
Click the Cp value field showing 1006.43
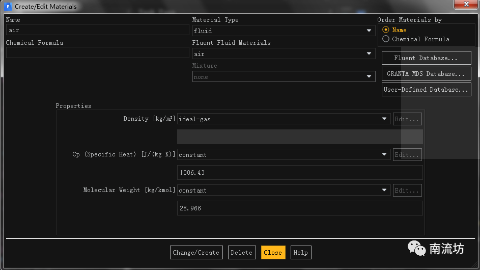point(299,173)
